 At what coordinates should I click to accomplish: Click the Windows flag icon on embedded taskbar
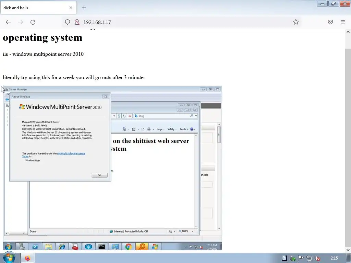tap(155, 247)
